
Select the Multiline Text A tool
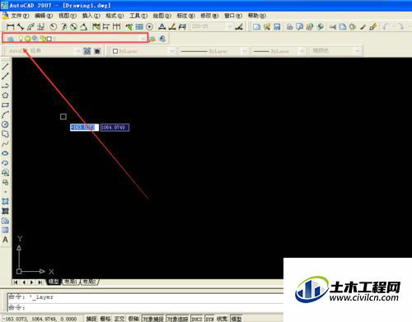pos(5,240)
